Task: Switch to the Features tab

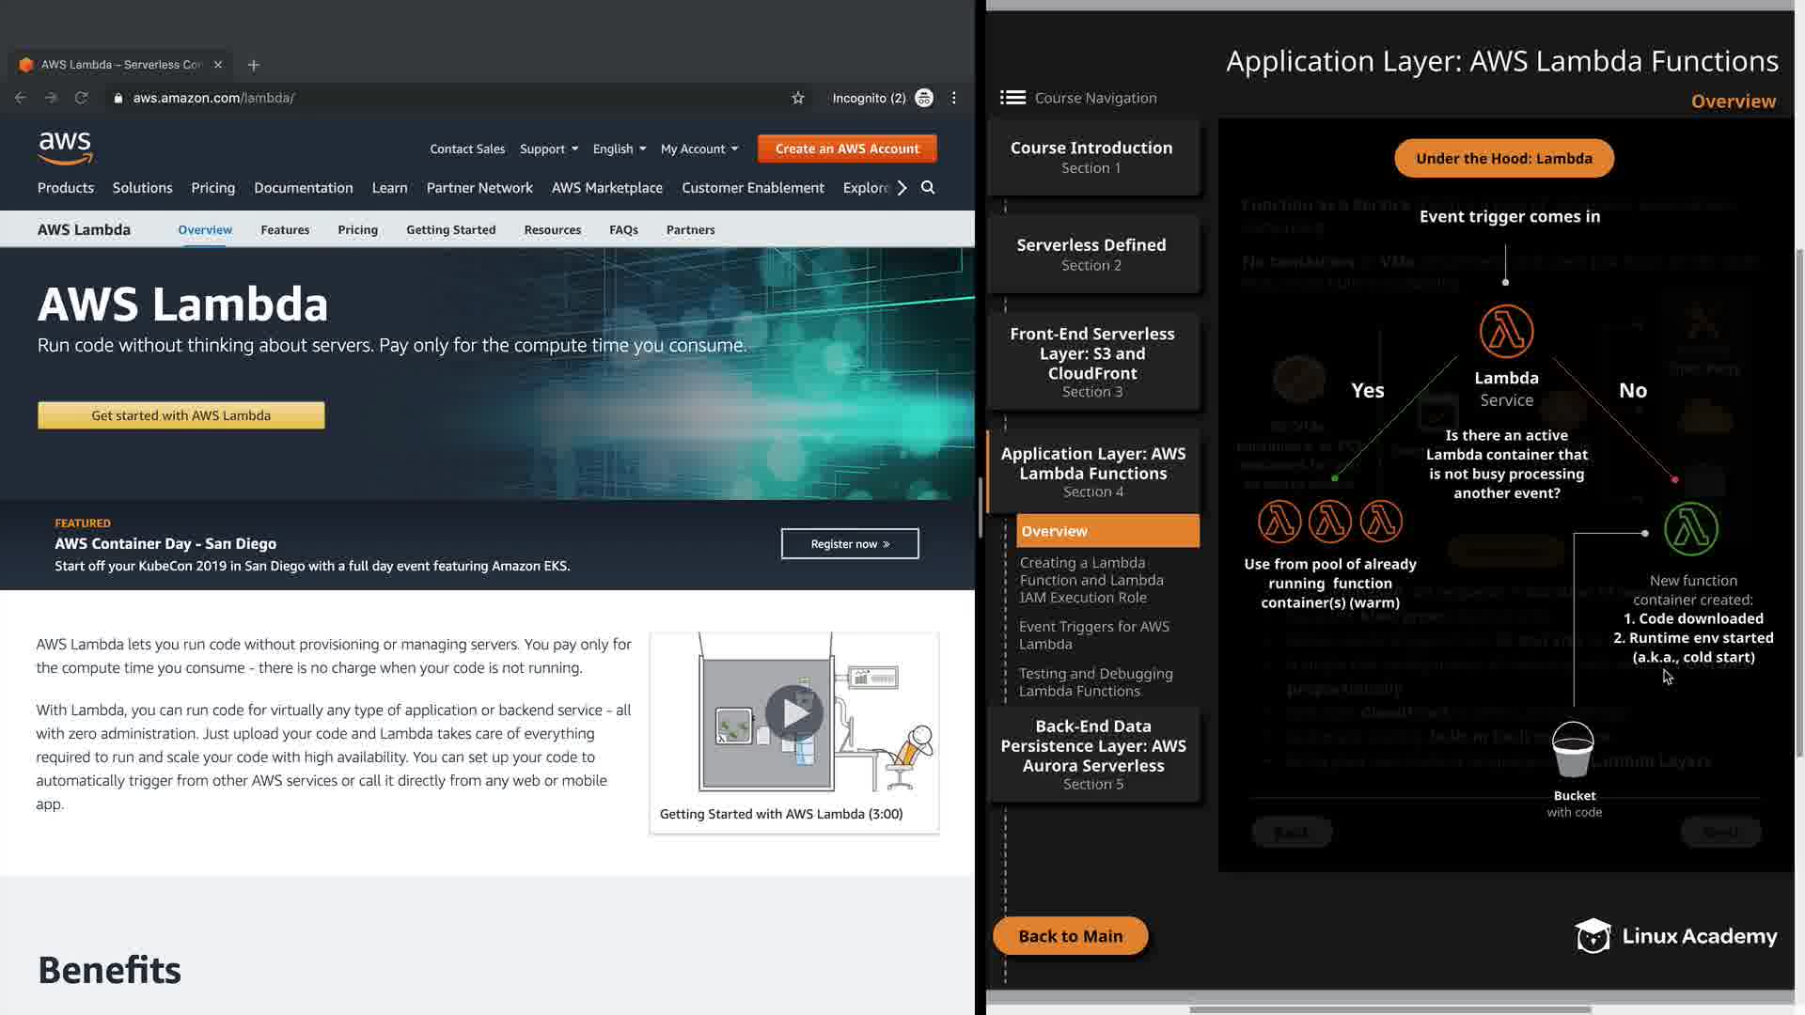Action: [x=285, y=229]
